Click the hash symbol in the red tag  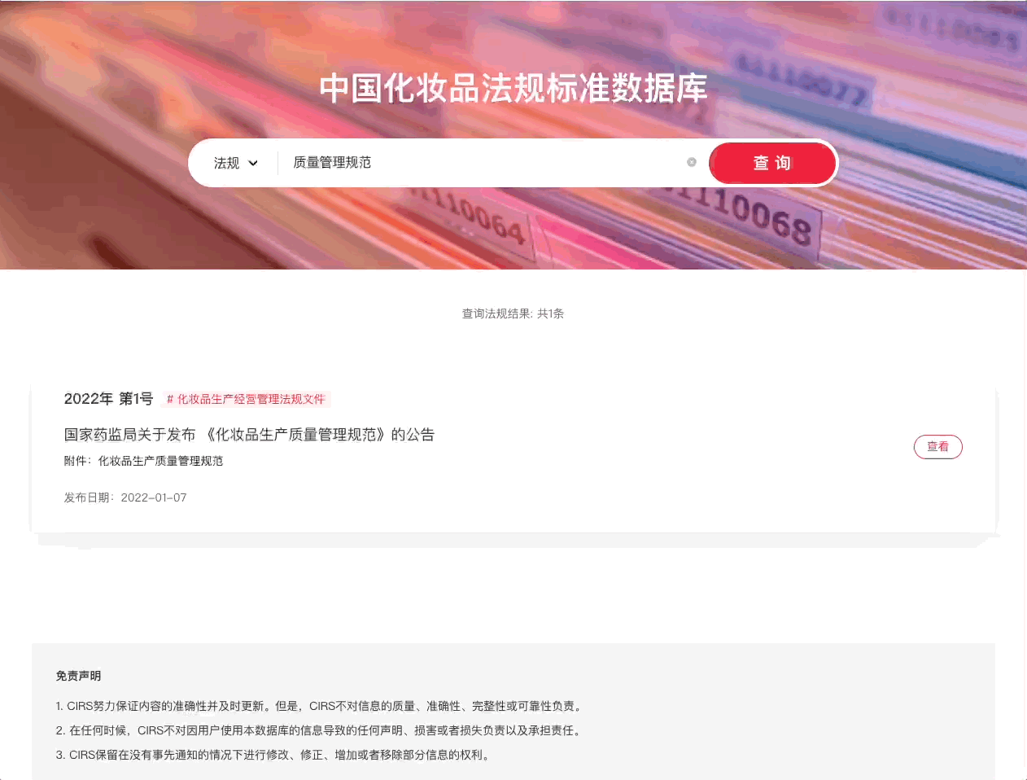pyautogui.click(x=170, y=399)
